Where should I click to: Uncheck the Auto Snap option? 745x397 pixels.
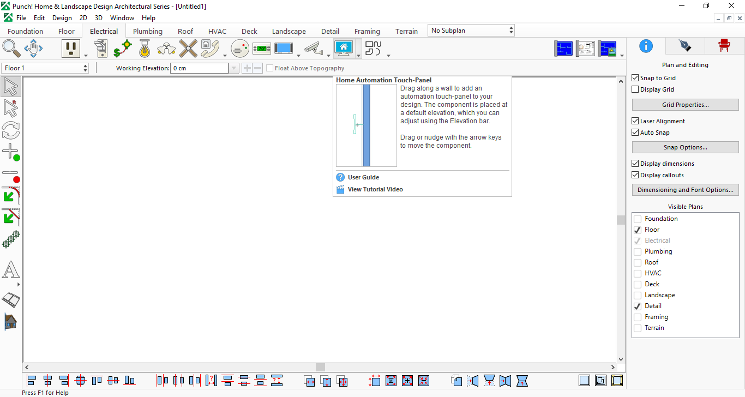[635, 133]
